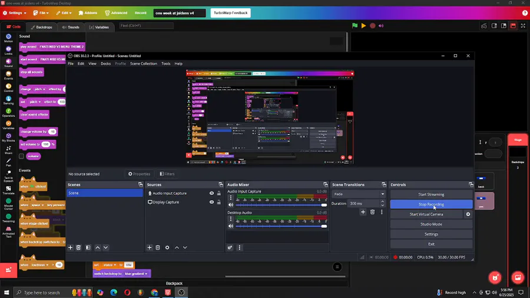Select Control category in block palette
530x298 pixels.
click(x=8, y=88)
